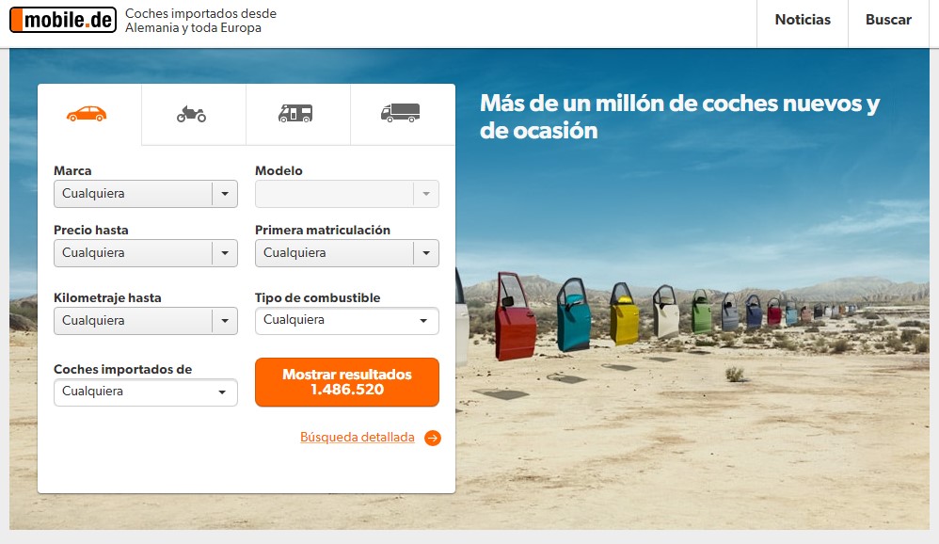Click the Primera matriculación dropdown arrow

tap(426, 253)
